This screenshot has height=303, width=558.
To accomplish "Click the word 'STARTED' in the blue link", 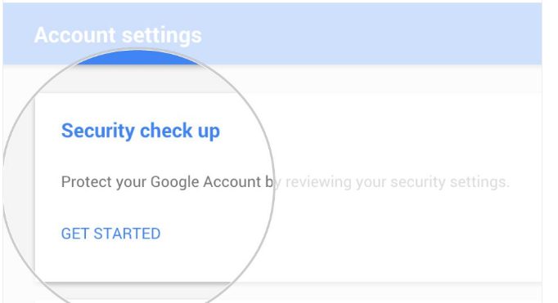I will tap(127, 234).
